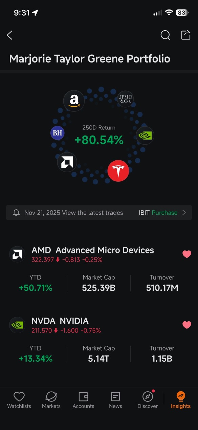Tap the AMD logo in the ring

tap(67, 162)
